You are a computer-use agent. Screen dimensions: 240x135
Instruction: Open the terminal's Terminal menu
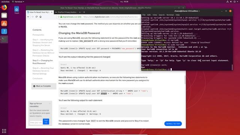point(170,15)
